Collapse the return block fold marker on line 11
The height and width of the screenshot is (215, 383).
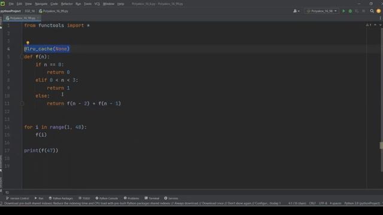[22, 103]
